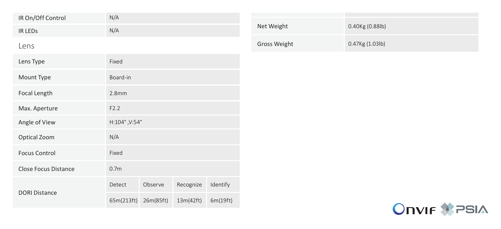Select the Mount Type Board-in value

pos(173,77)
